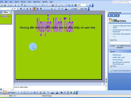The height and width of the screenshot is (98, 131).
Task: Select the Oval drawing tool
Action: click(28, 93)
